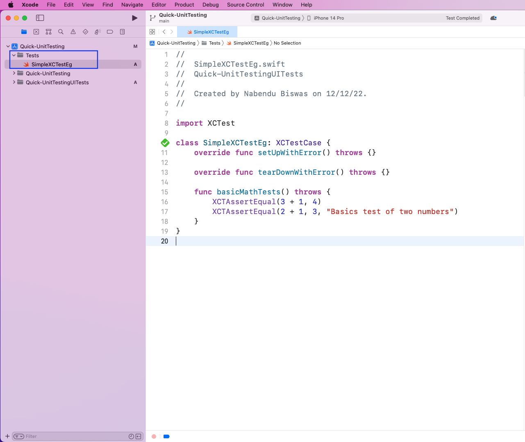The height and width of the screenshot is (442, 525).
Task: Go forward in editor history
Action: (172, 32)
